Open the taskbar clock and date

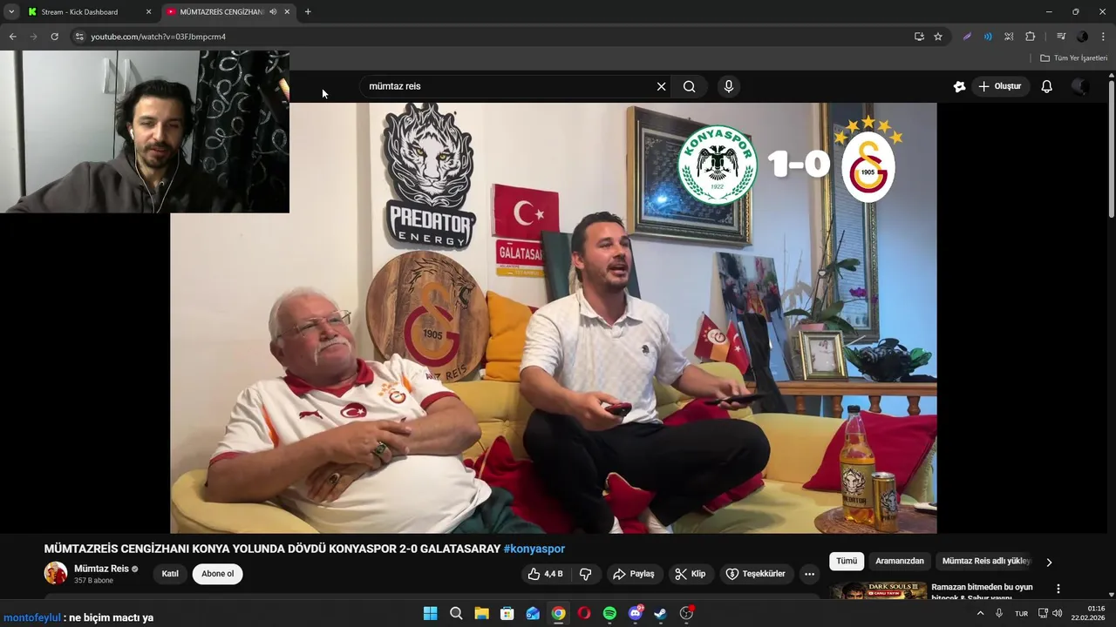click(x=1088, y=613)
